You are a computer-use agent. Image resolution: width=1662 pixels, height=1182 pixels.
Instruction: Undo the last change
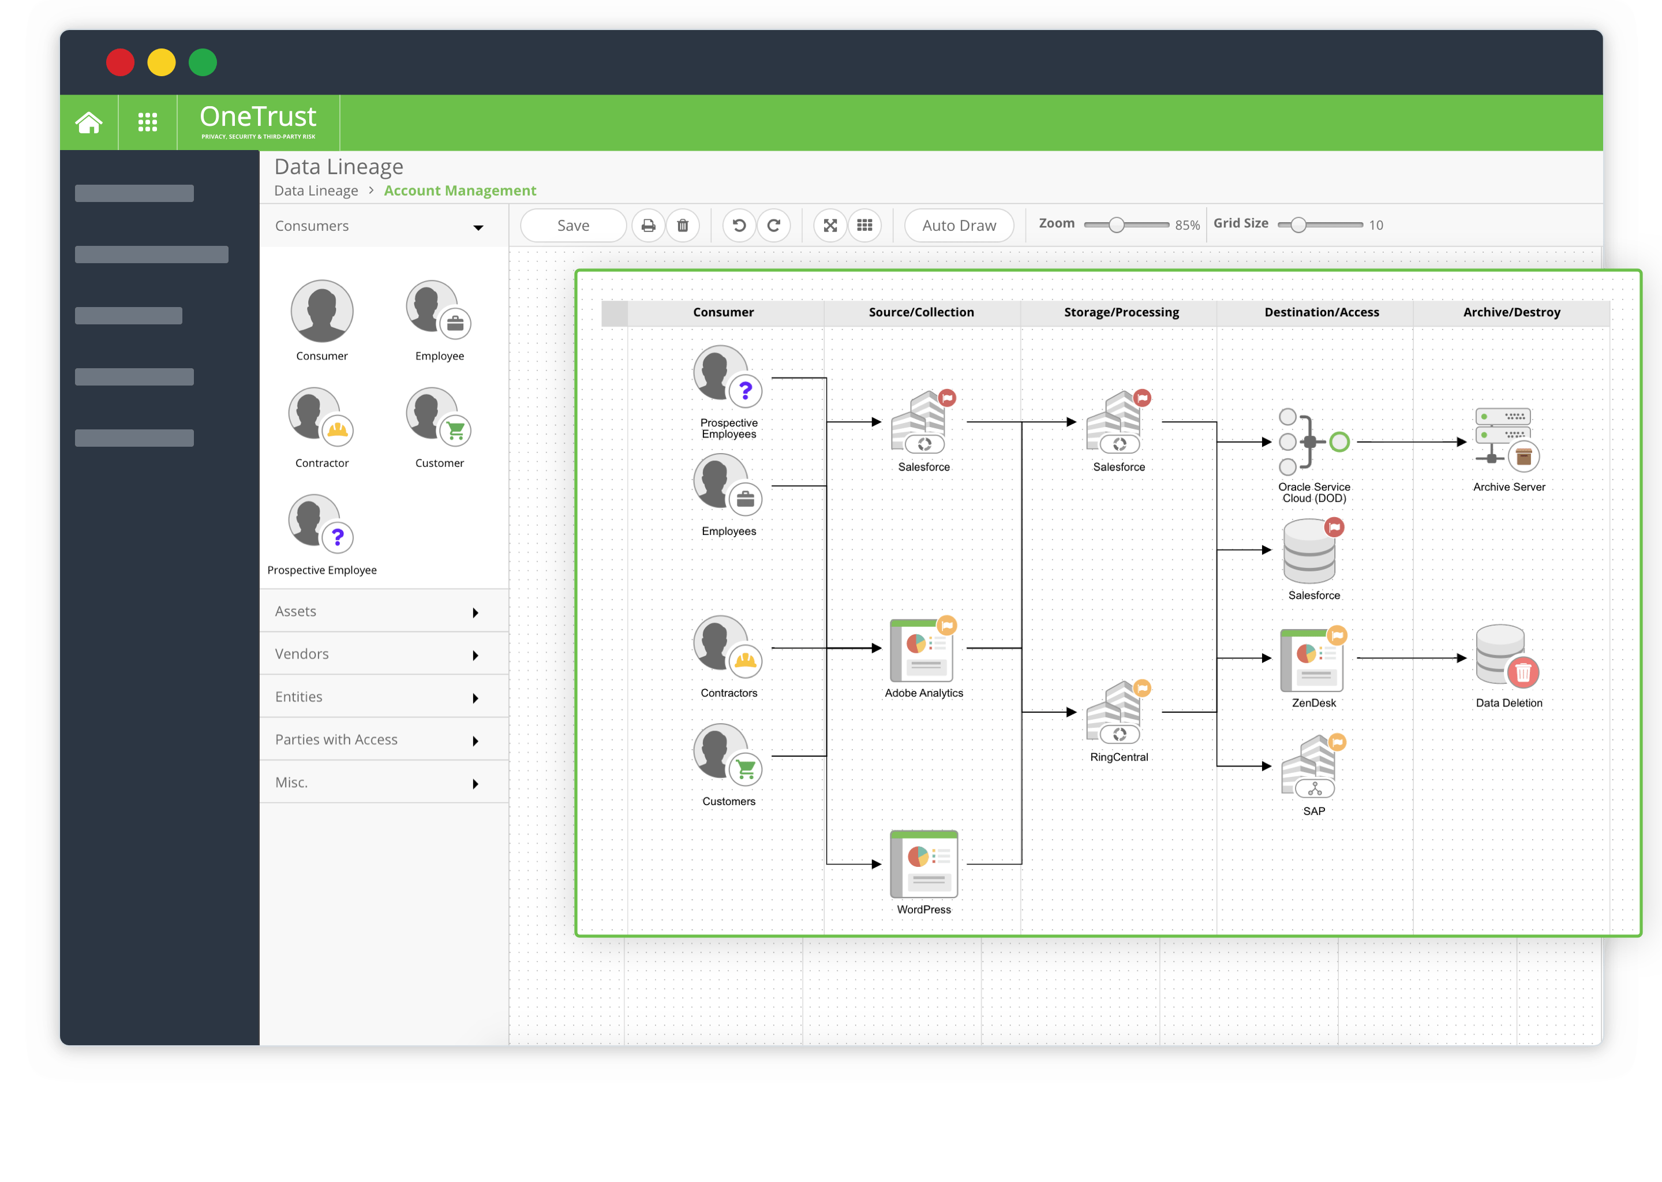pyautogui.click(x=739, y=226)
